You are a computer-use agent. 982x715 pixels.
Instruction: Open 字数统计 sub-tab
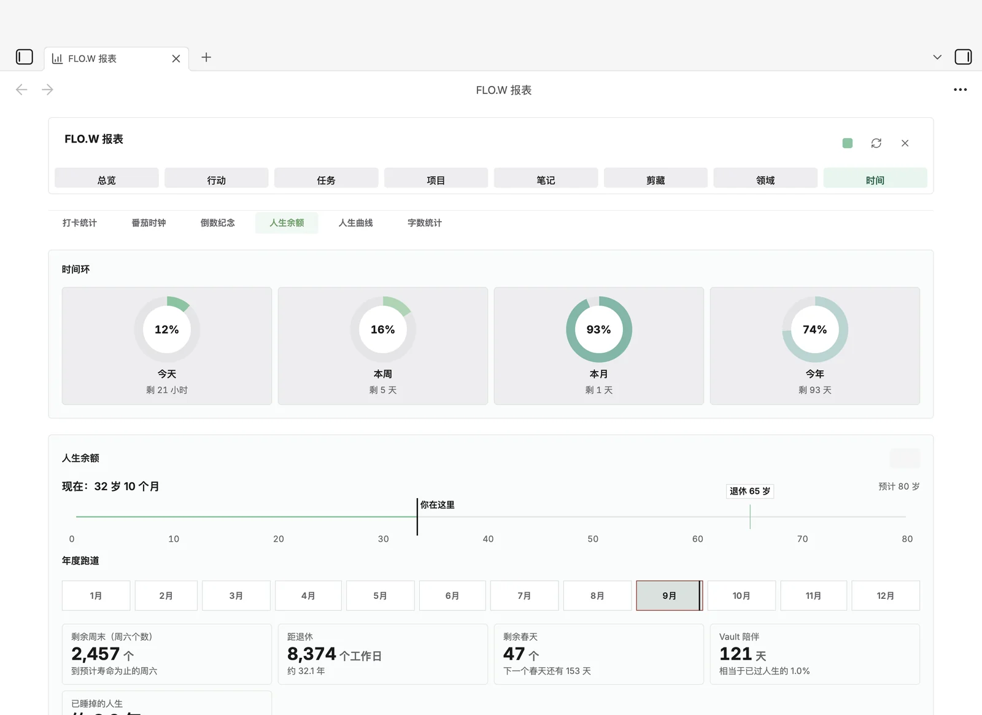pos(425,222)
